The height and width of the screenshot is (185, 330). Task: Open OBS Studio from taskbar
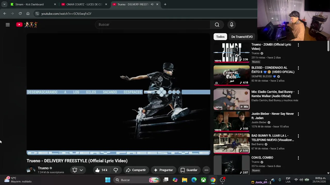222,180
